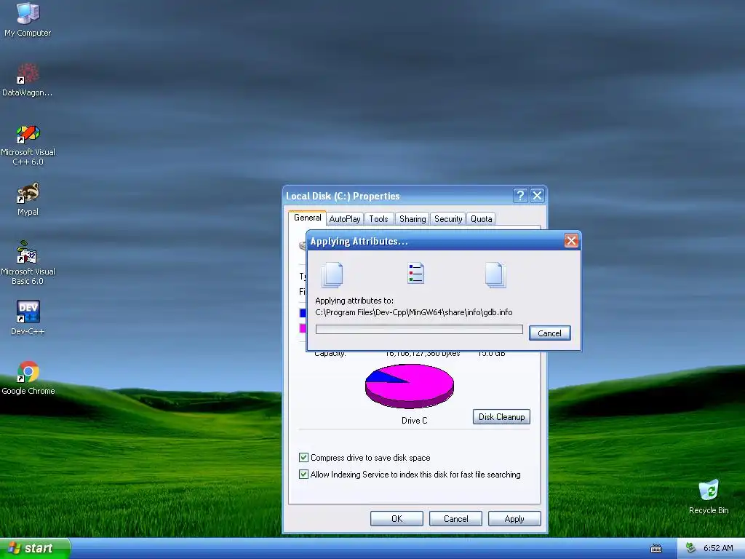
Task: Toggle Allow Indexing Service checkbox
Action: coord(303,474)
